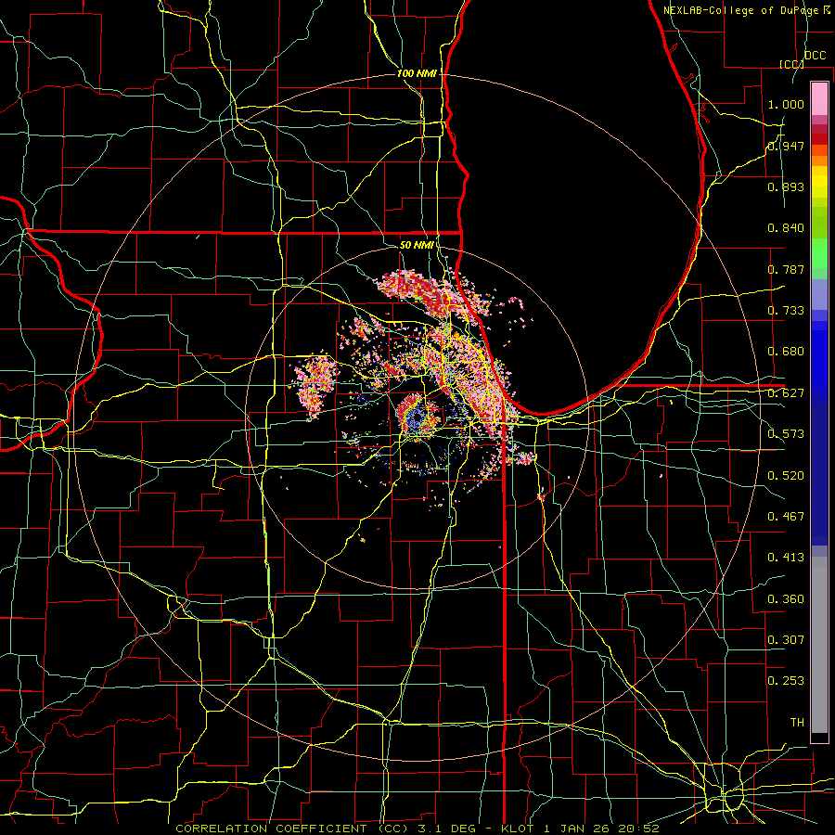Select the 0.307 legend value
This screenshot has width=835, height=835.
pyautogui.click(x=786, y=639)
